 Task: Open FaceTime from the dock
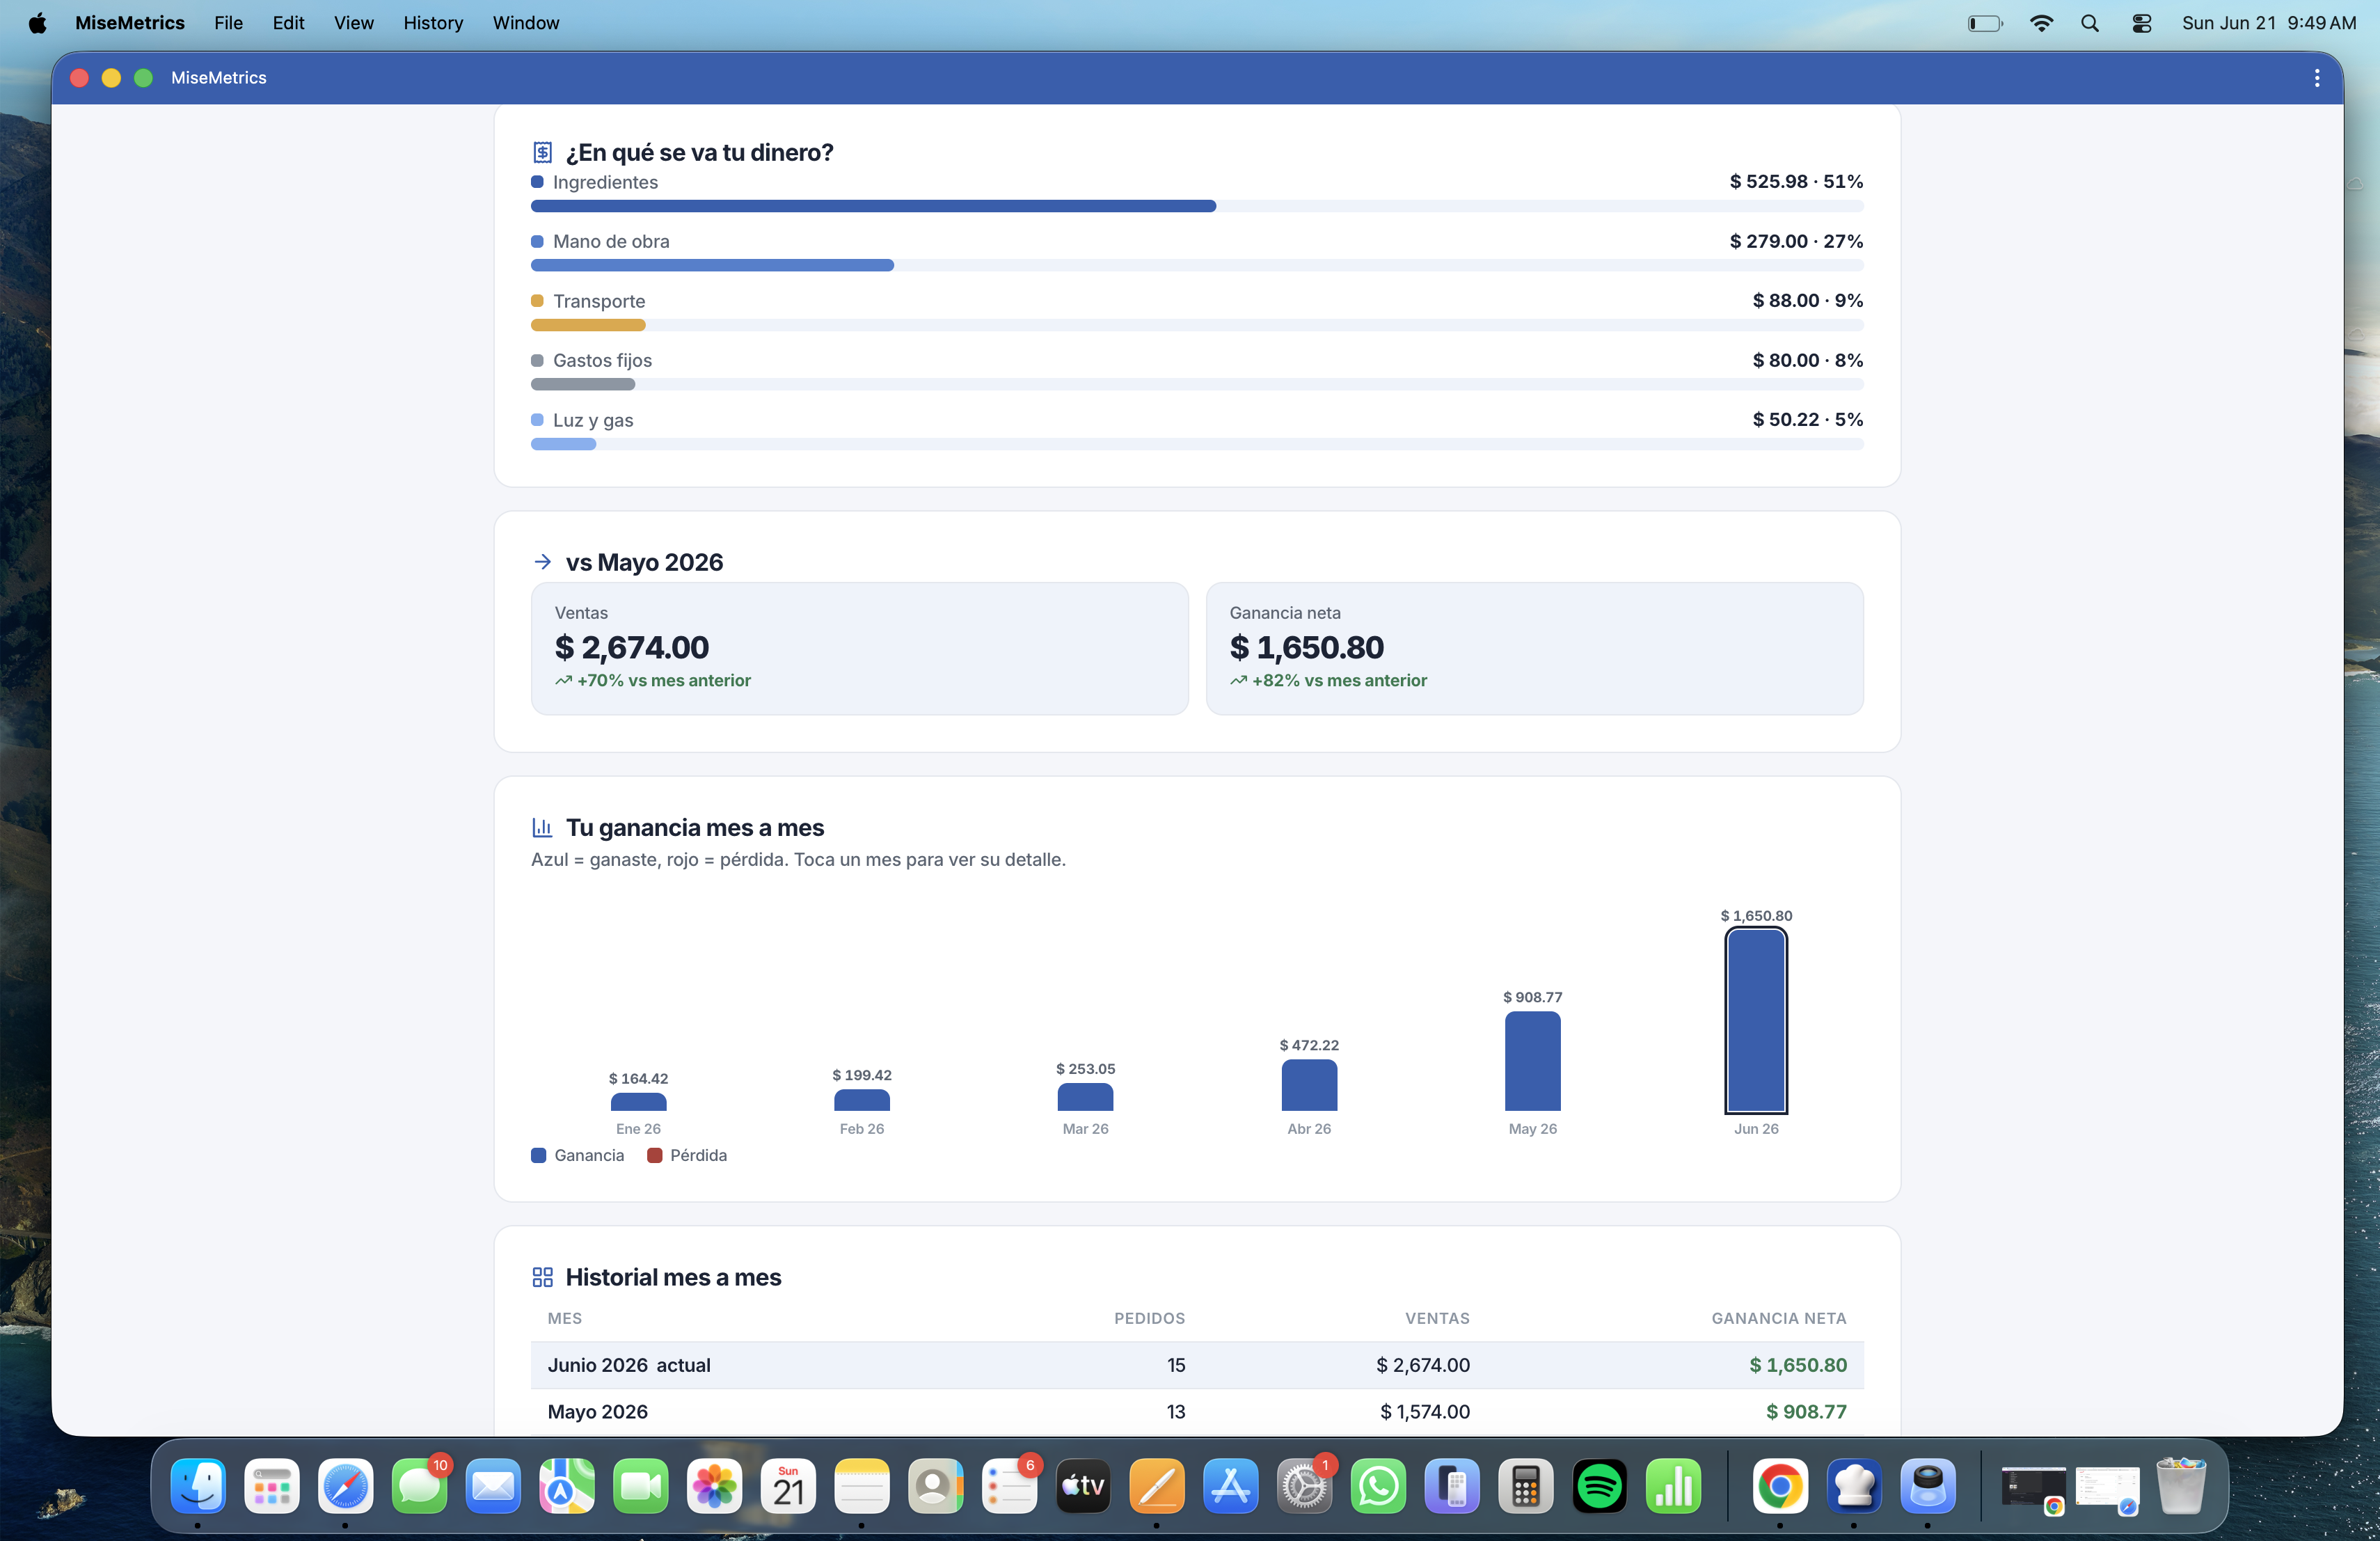click(641, 1486)
